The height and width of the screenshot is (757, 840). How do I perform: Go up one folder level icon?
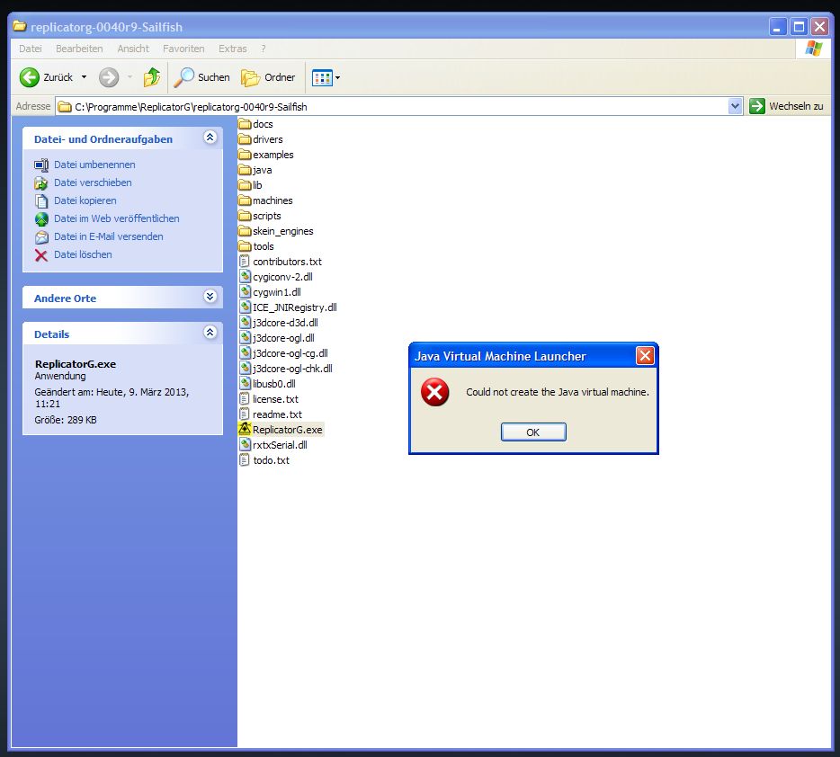pyautogui.click(x=152, y=77)
